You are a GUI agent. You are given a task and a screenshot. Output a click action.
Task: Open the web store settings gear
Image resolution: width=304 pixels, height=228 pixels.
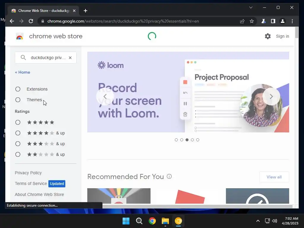[267, 36]
